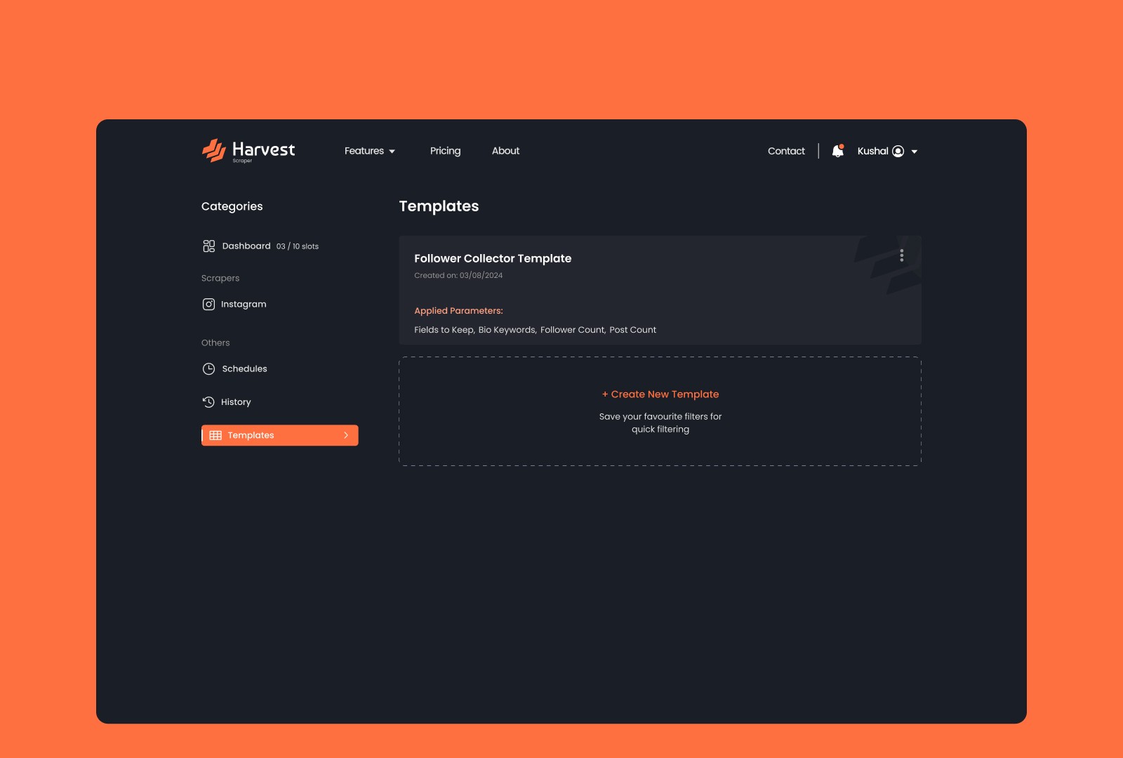The width and height of the screenshot is (1123, 758).
Task: Click the History icon
Action: pos(208,402)
